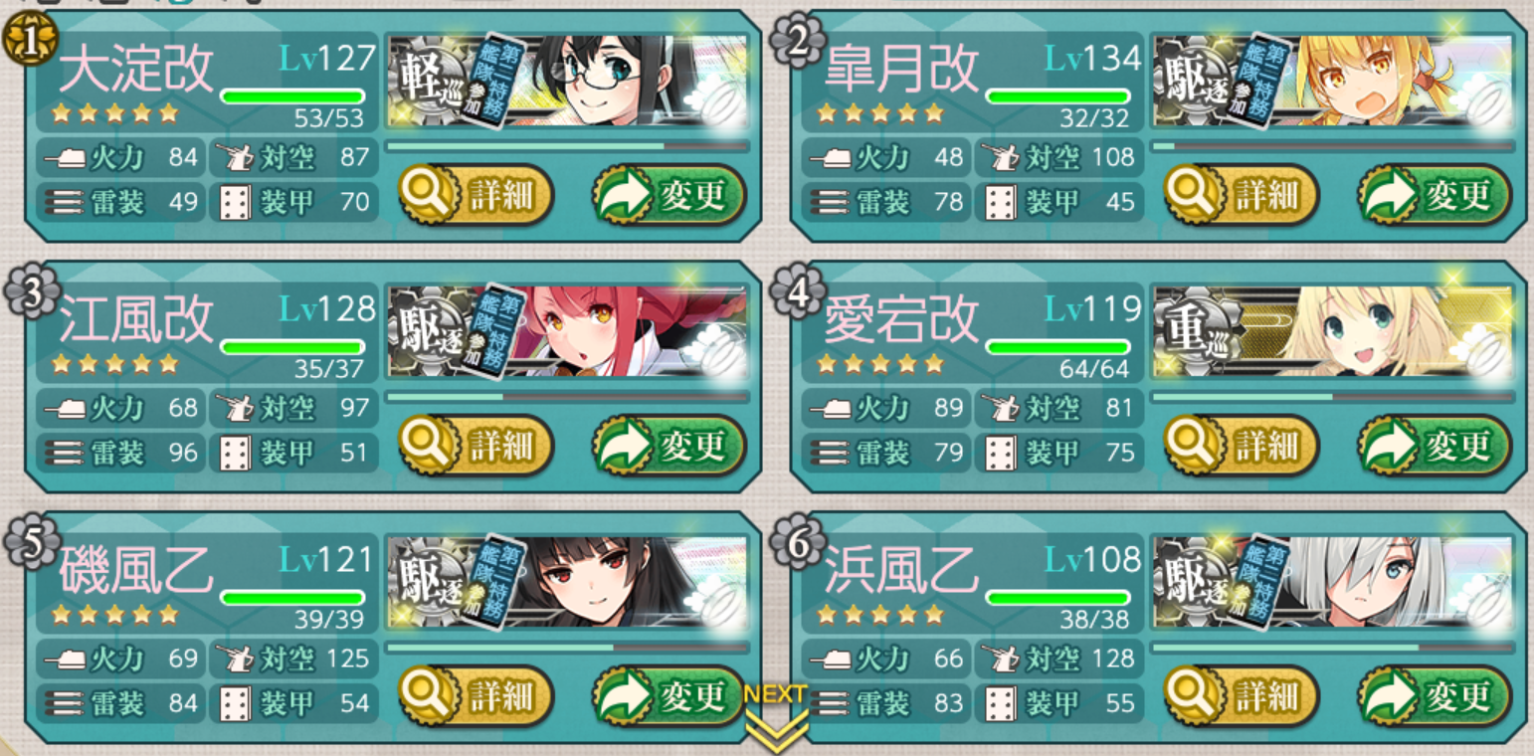This screenshot has height=756, width=1534.
Task: Click 変更 for 愛宕改
Action: [1435, 446]
